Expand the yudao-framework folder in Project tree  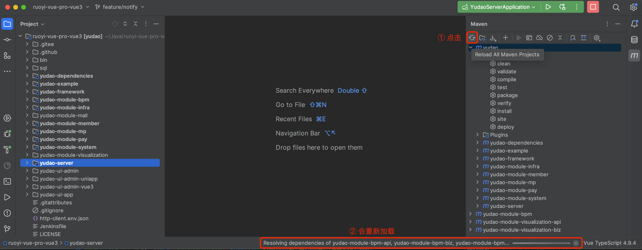[27, 92]
